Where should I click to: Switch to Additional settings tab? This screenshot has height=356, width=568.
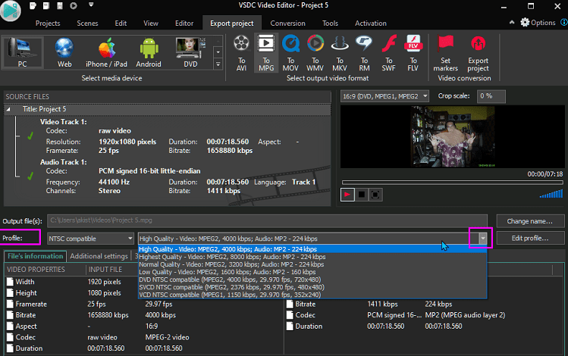[x=99, y=256]
